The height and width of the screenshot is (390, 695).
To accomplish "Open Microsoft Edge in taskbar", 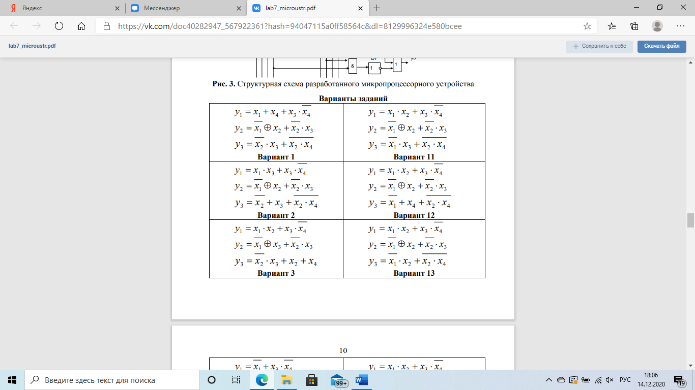I will tap(262, 380).
